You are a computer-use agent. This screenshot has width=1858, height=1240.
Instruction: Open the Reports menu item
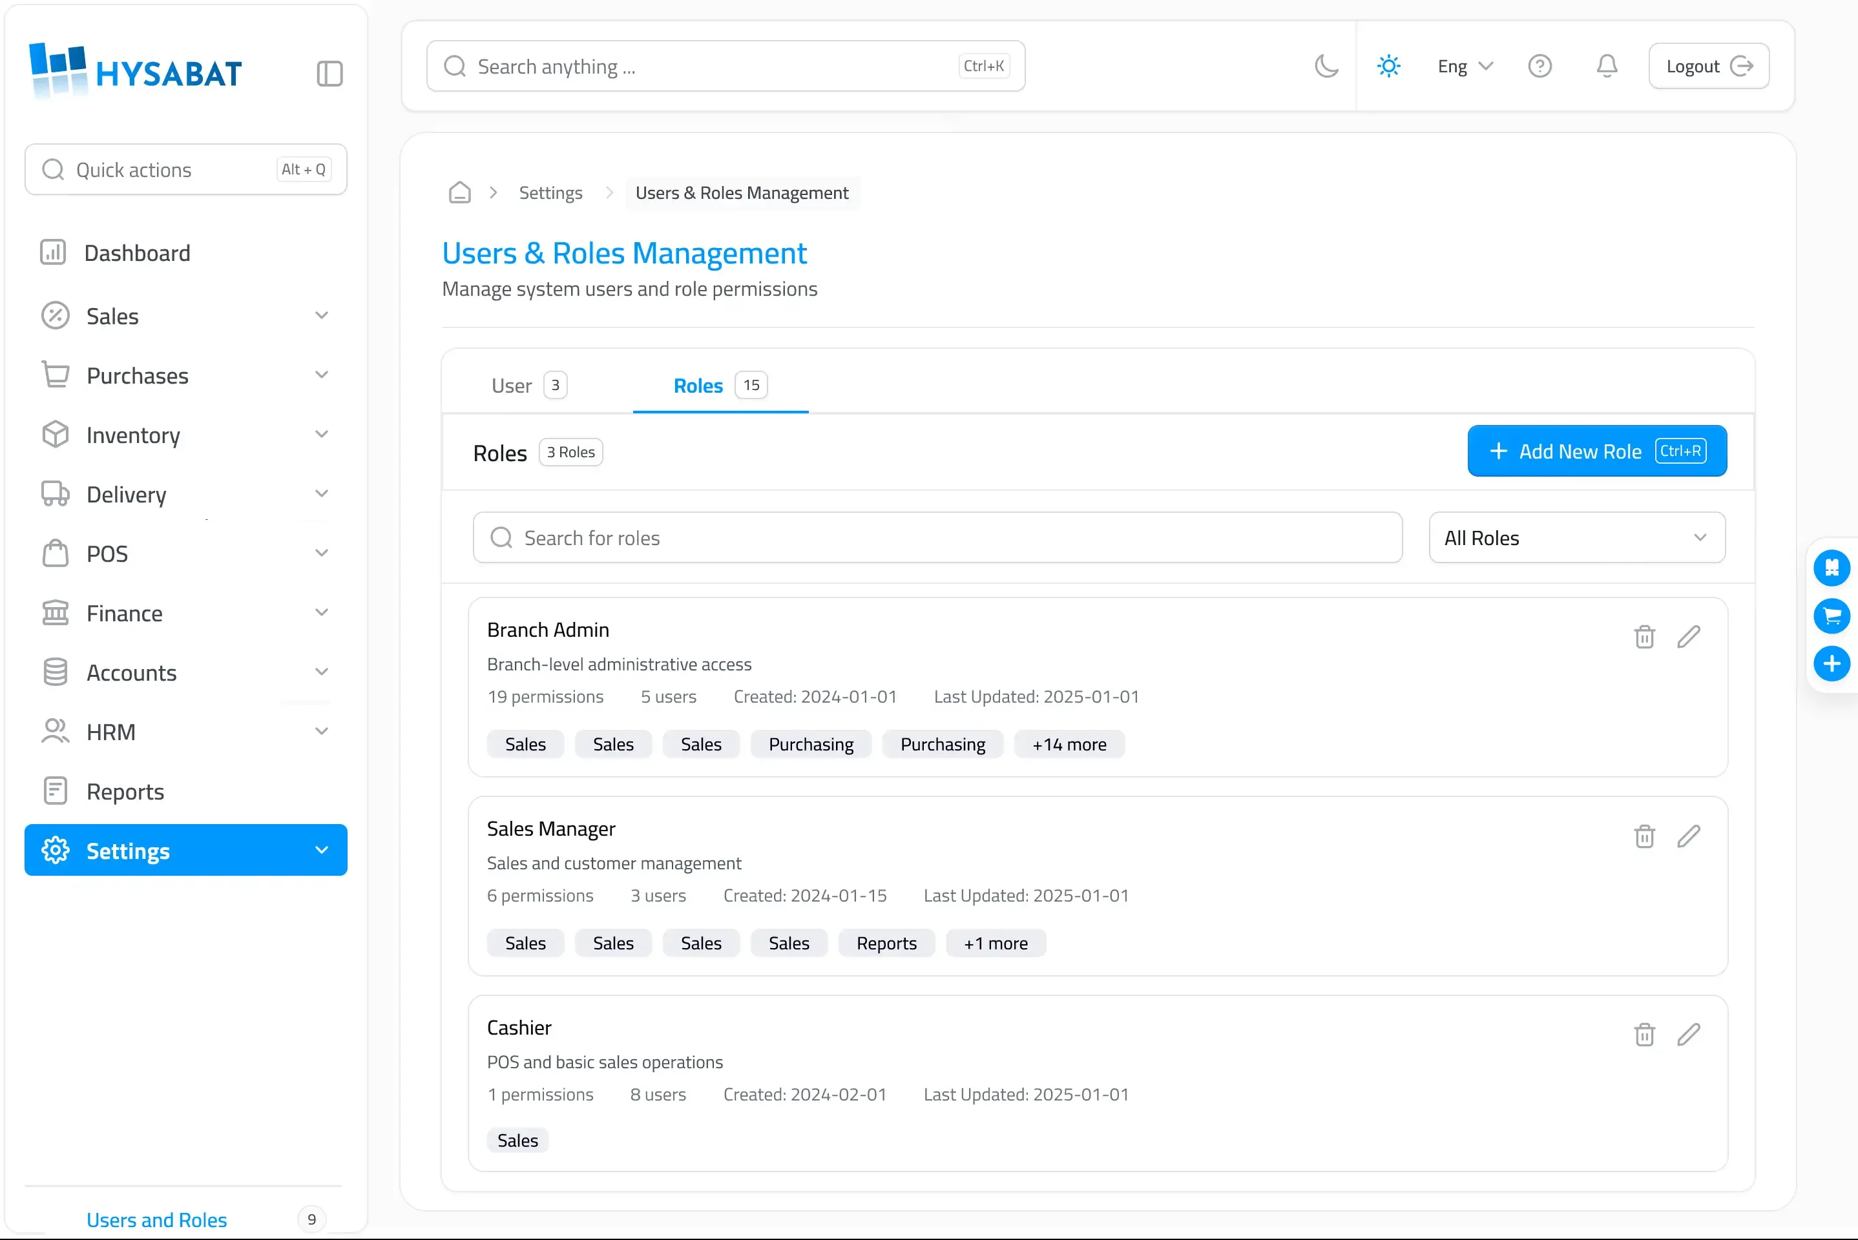pyautogui.click(x=186, y=792)
